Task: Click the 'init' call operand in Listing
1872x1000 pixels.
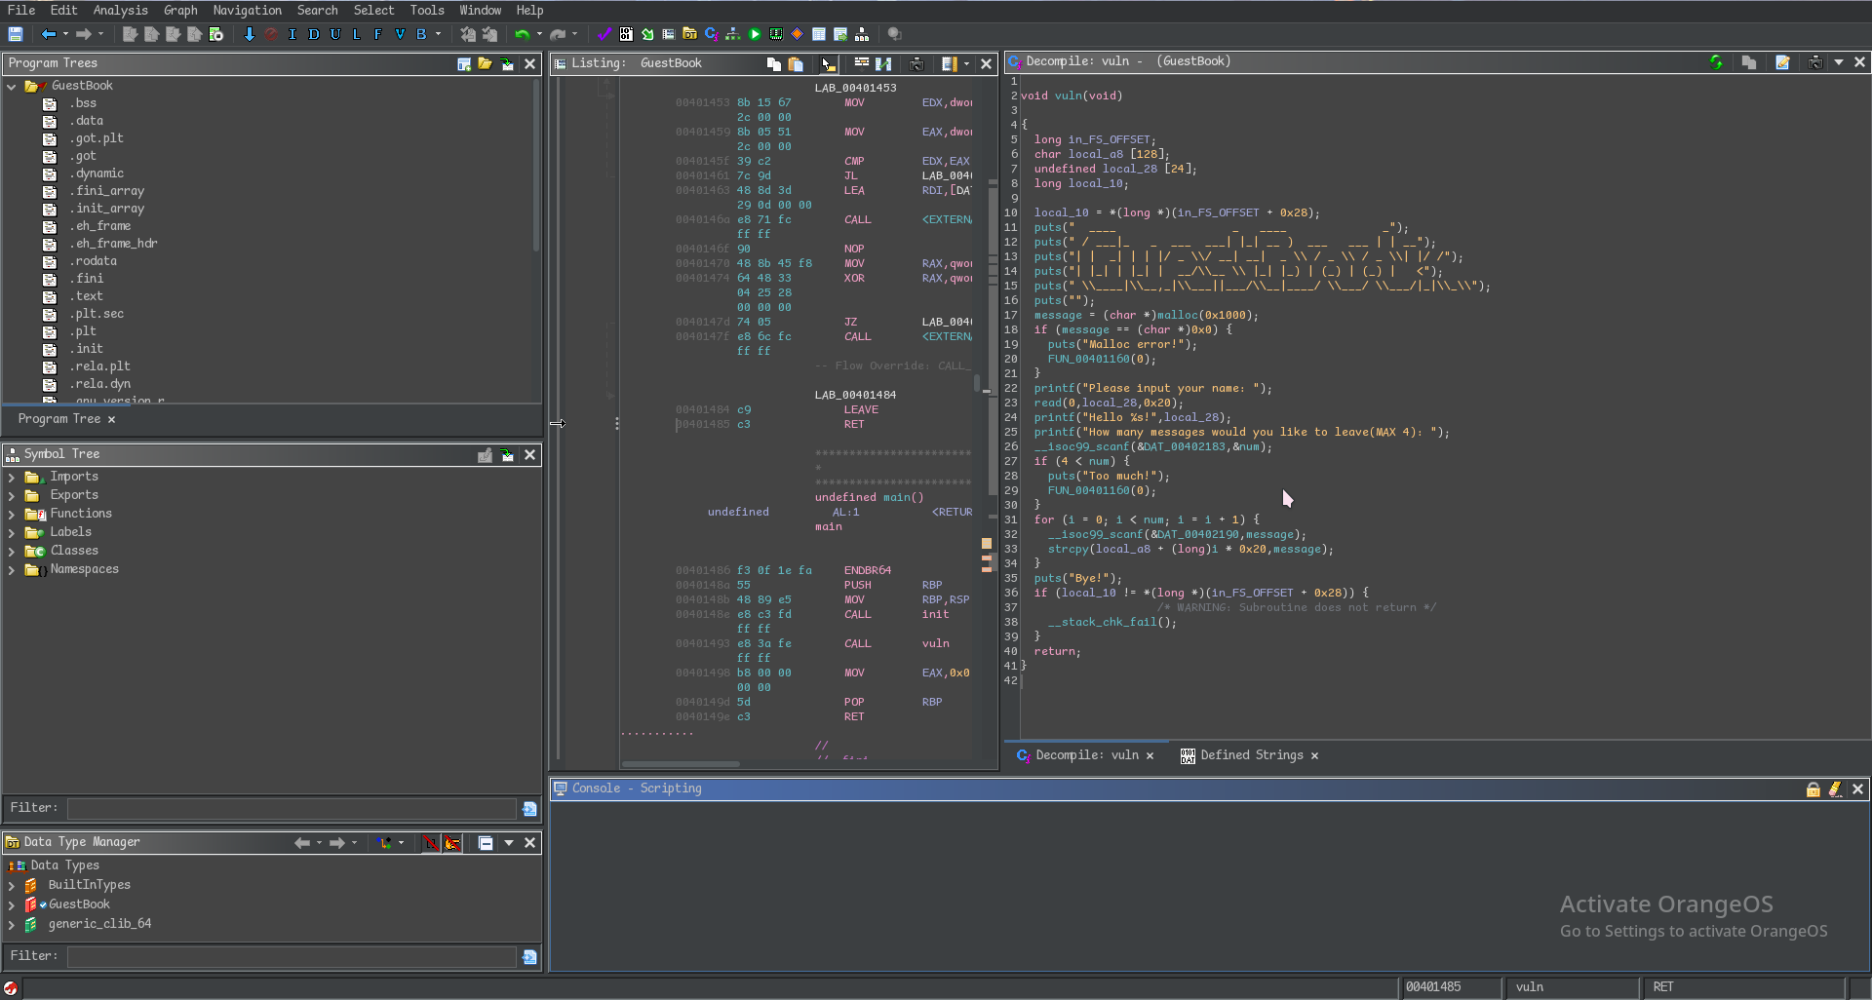Action: coord(935,614)
